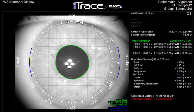Click the 180° angle marker
194x112 pixels.
pyautogui.click(x=26, y=61)
